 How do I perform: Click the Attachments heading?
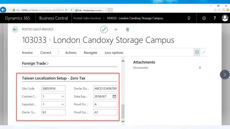144,62
